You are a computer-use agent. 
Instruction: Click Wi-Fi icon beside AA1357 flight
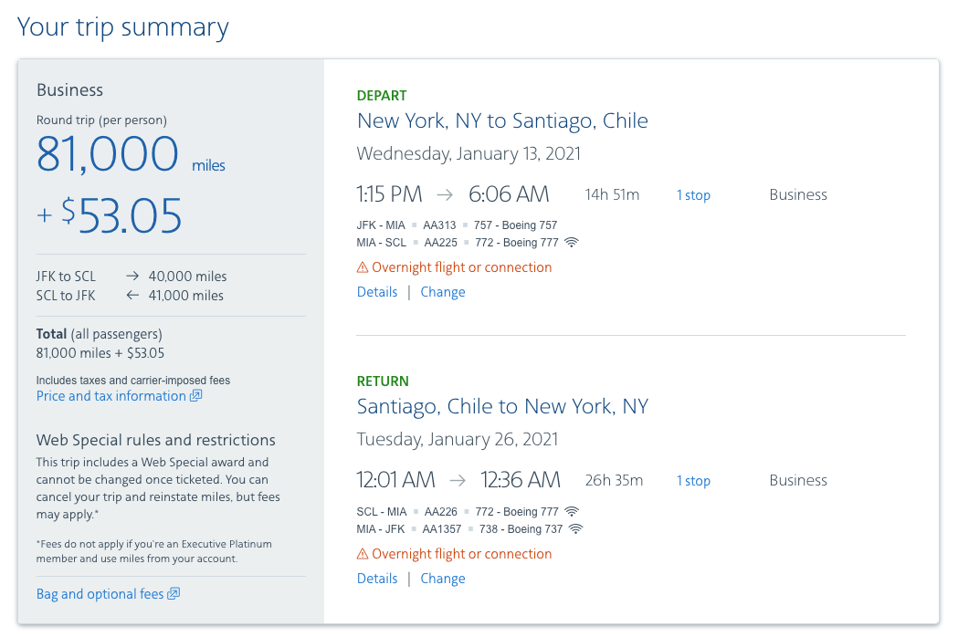575,529
